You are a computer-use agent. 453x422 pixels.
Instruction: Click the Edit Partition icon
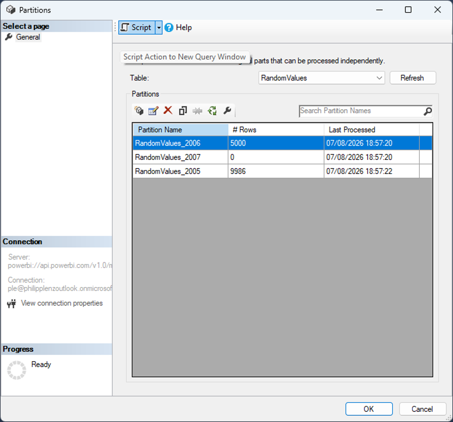pos(153,111)
